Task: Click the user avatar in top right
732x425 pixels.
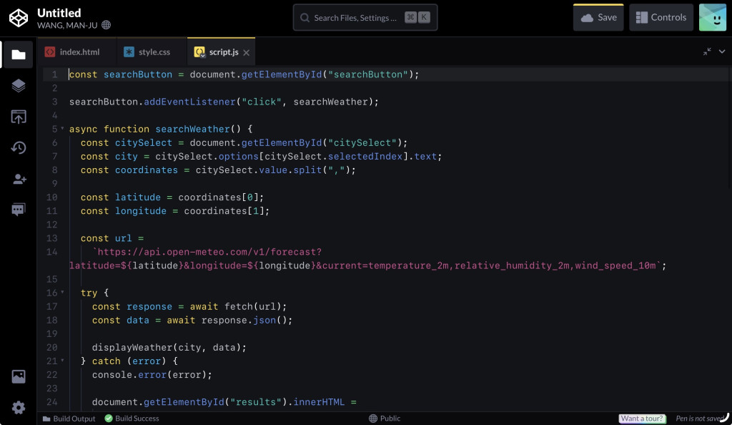Action: coord(713,17)
